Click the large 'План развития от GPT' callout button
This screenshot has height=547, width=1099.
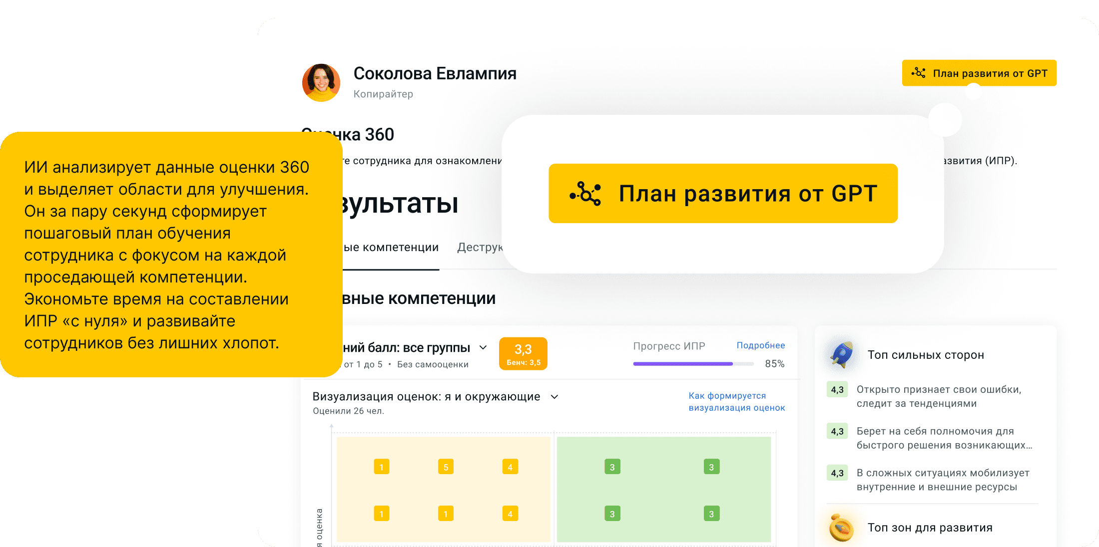[723, 194]
